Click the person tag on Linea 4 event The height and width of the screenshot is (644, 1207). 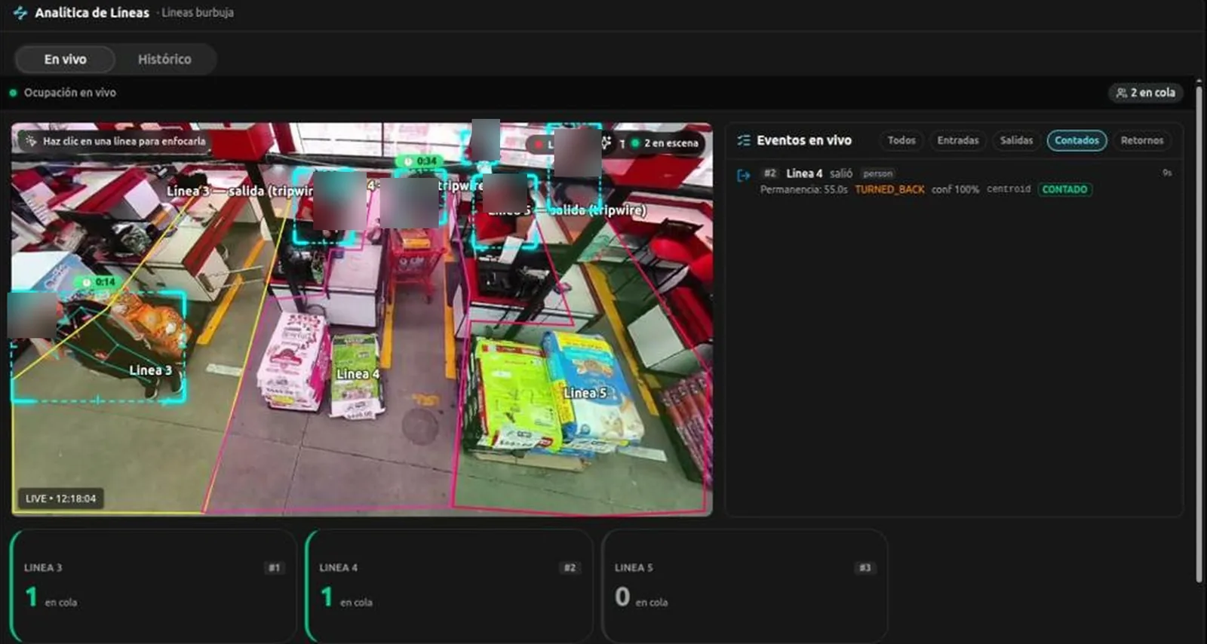(878, 173)
